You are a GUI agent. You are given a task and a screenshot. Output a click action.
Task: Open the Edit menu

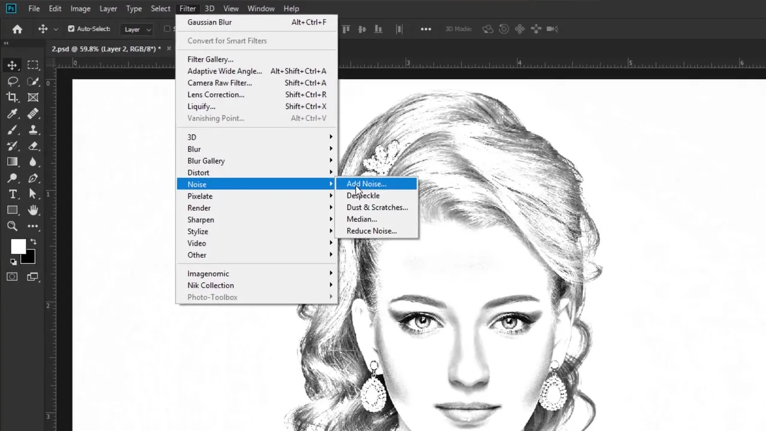tap(55, 8)
